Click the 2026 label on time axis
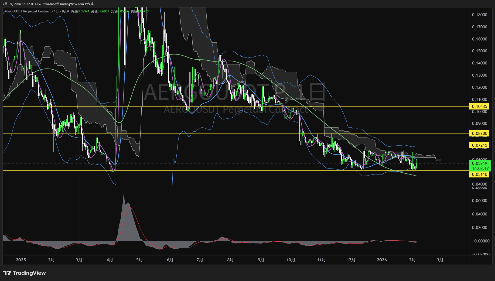Screen dimensions: 495x281 [382, 260]
